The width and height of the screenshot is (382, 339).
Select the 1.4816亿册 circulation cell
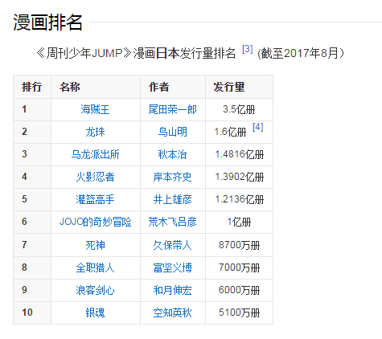(239, 154)
